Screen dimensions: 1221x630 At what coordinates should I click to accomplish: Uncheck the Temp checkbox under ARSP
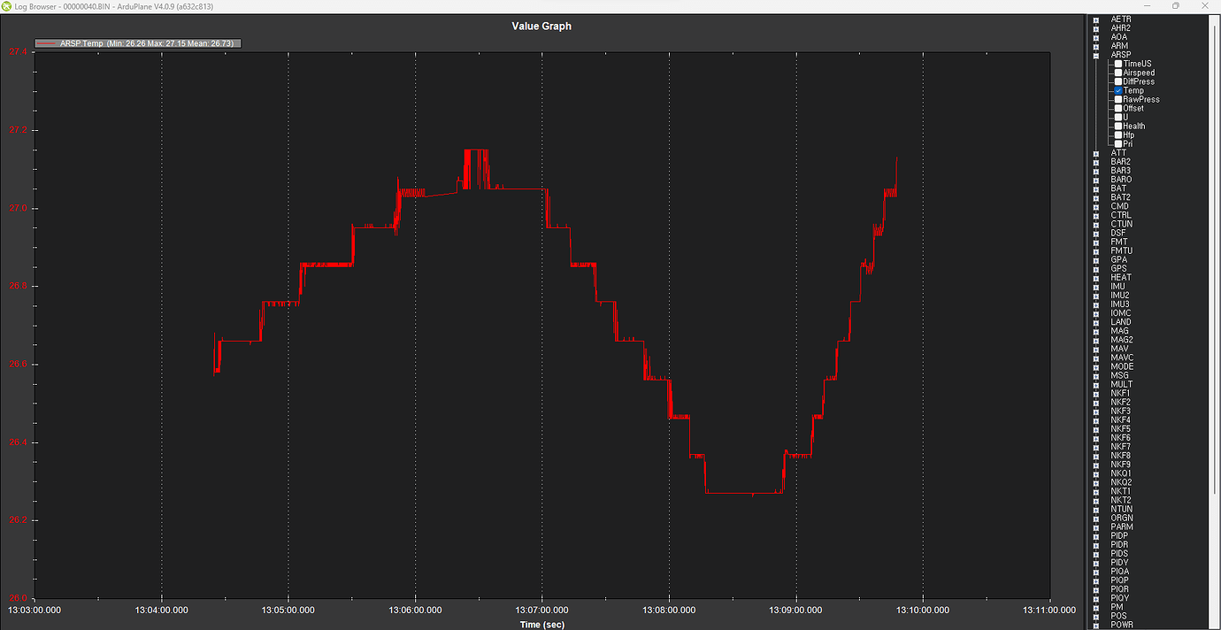pos(1118,90)
